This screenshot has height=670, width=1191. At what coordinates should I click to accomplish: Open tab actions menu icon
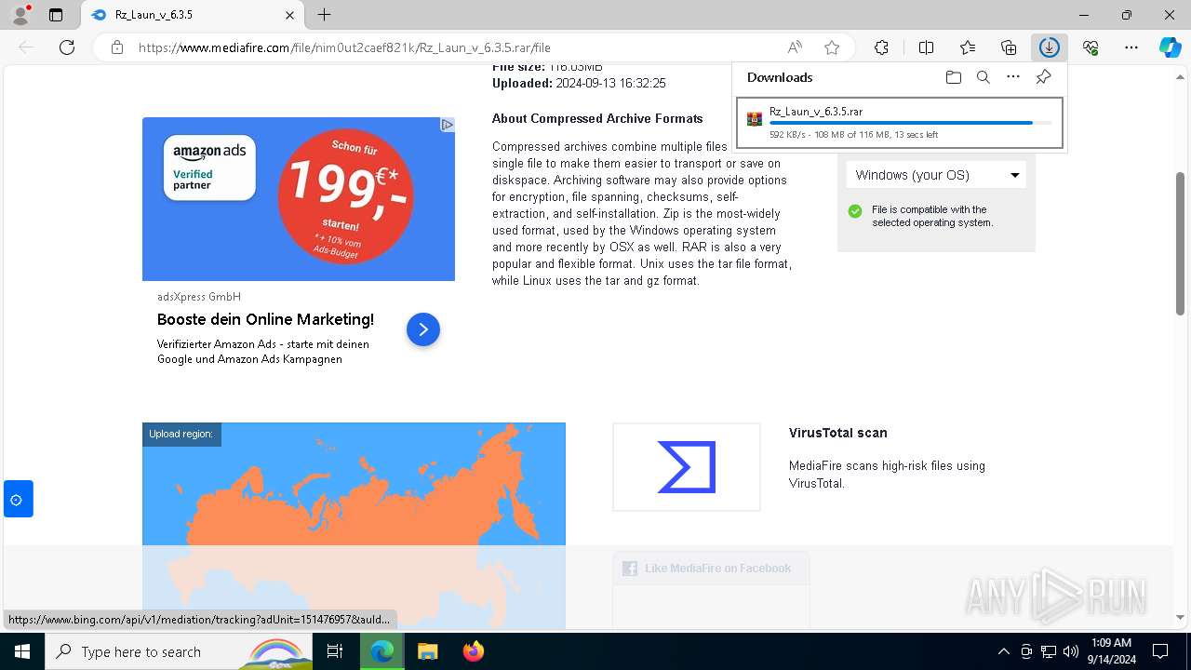point(56,15)
